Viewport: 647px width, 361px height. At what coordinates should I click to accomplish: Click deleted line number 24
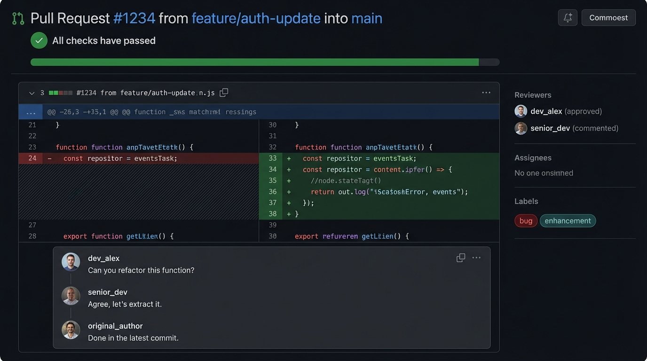[32, 158]
